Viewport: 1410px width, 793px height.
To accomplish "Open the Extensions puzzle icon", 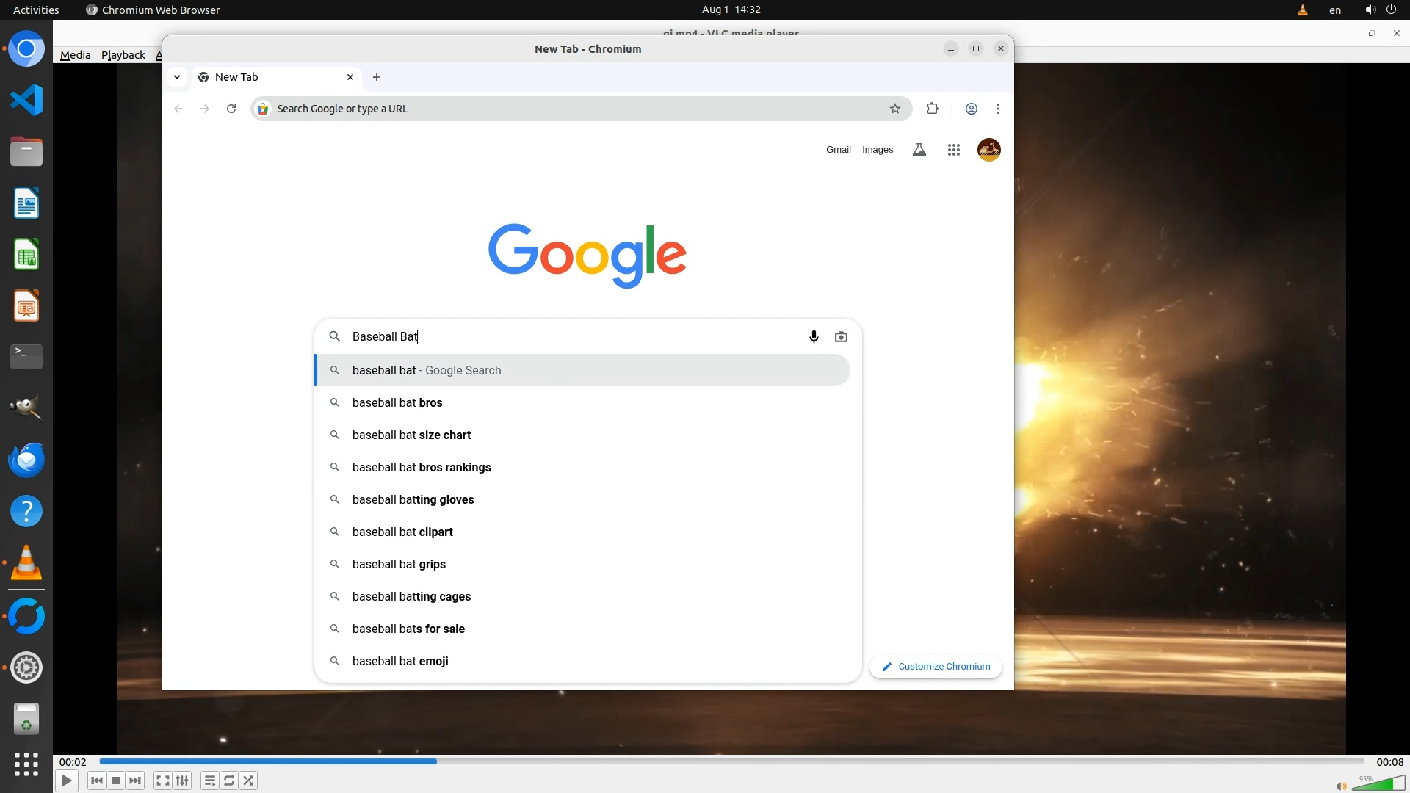I will [932, 109].
